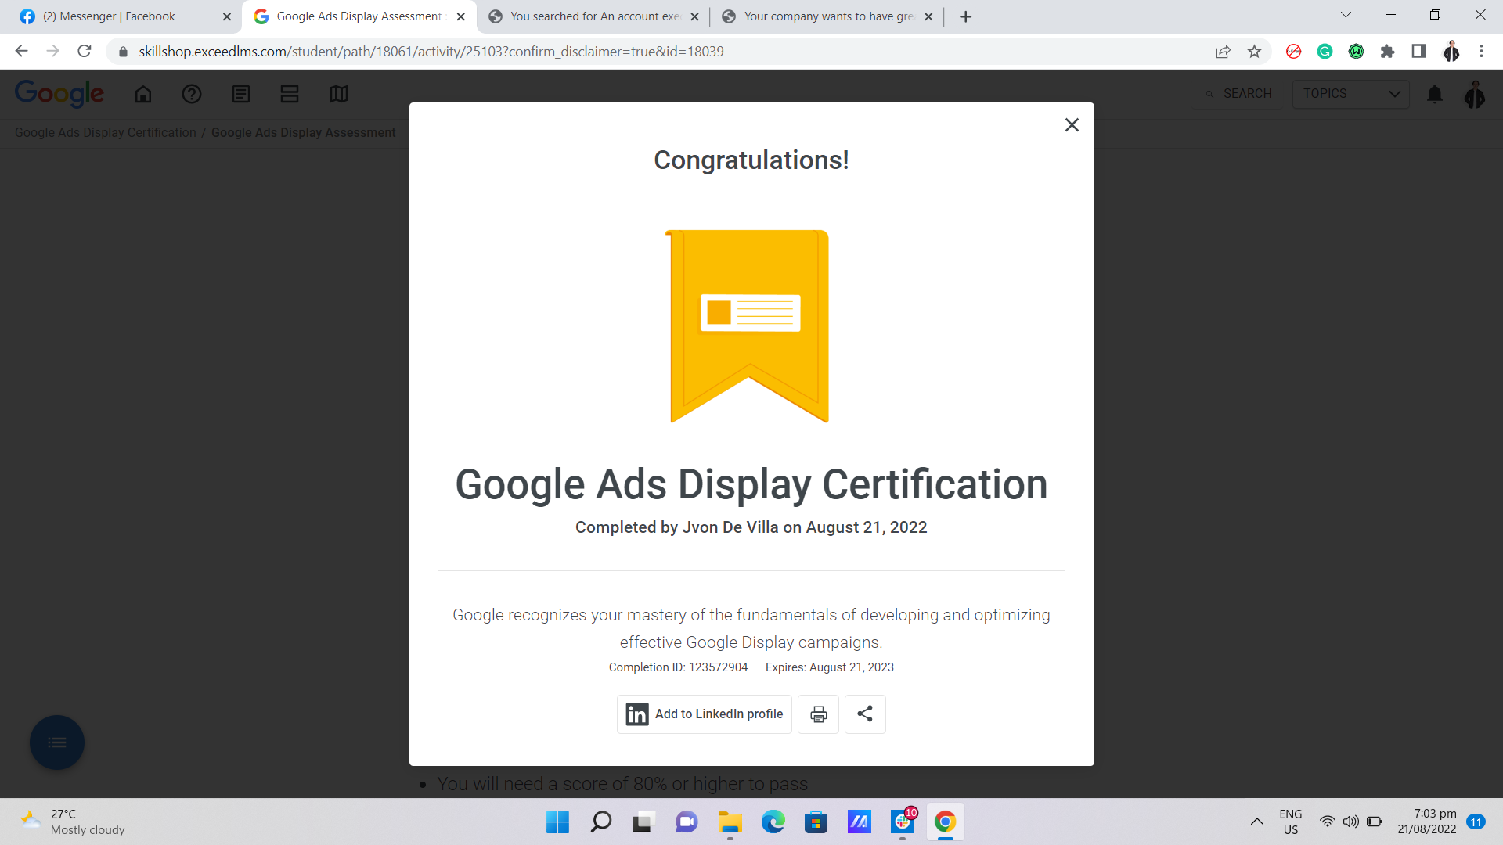The image size is (1503, 845).
Task: Reload the current page
Action: point(85,52)
